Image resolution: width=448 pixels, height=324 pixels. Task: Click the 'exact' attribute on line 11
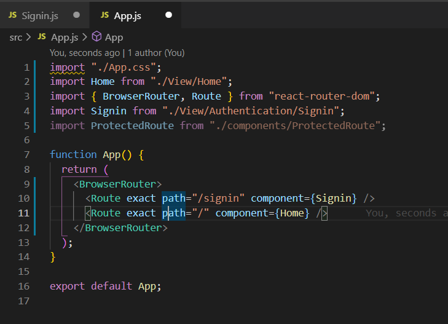(141, 213)
